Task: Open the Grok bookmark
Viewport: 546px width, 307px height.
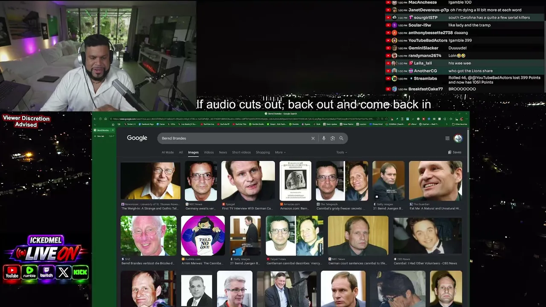Action: [316, 124]
